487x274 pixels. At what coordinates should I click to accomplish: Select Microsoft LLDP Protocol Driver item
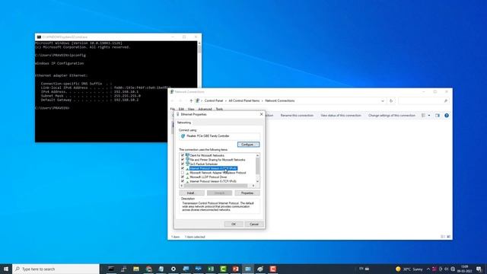pyautogui.click(x=208, y=177)
